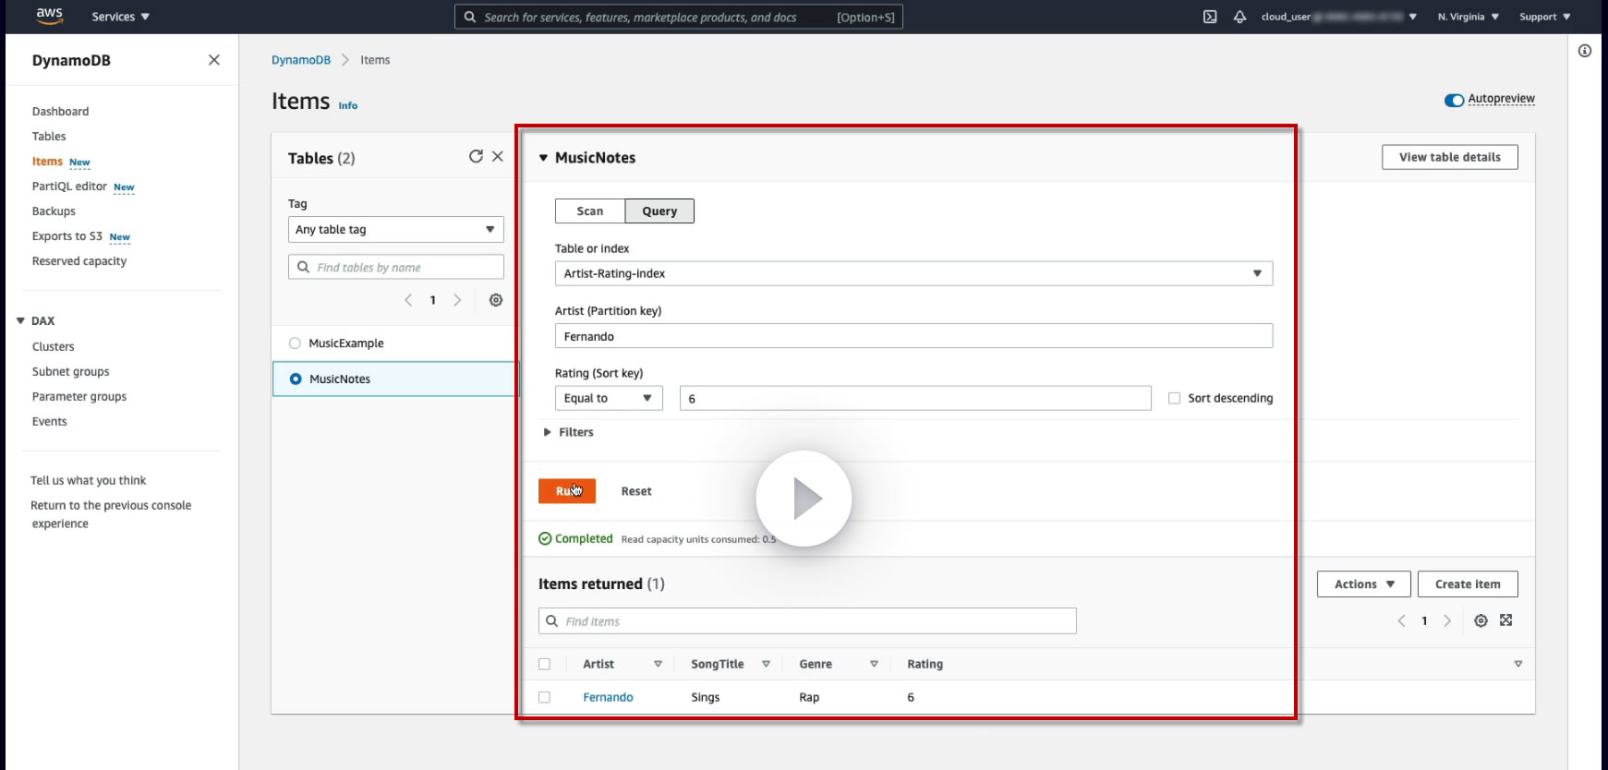Open Subnet groups in the sidebar

[x=70, y=372]
